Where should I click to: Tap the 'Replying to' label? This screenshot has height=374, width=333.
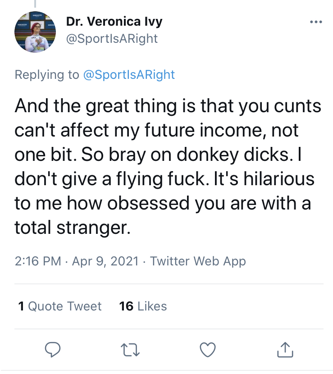(47, 75)
